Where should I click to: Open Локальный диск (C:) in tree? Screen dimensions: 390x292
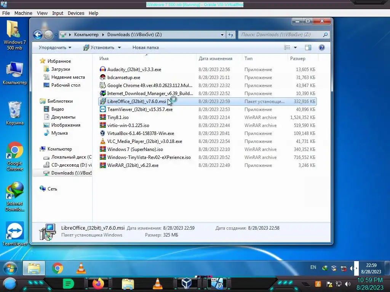pos(71,157)
